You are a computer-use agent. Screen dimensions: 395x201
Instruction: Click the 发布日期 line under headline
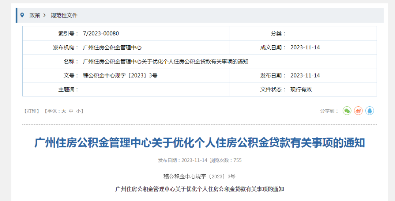pyautogui.click(x=183, y=160)
